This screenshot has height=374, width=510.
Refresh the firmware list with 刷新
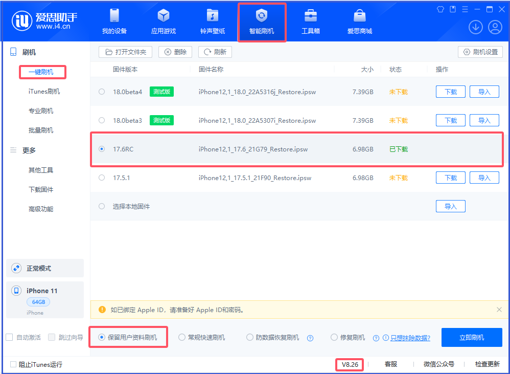click(x=215, y=52)
